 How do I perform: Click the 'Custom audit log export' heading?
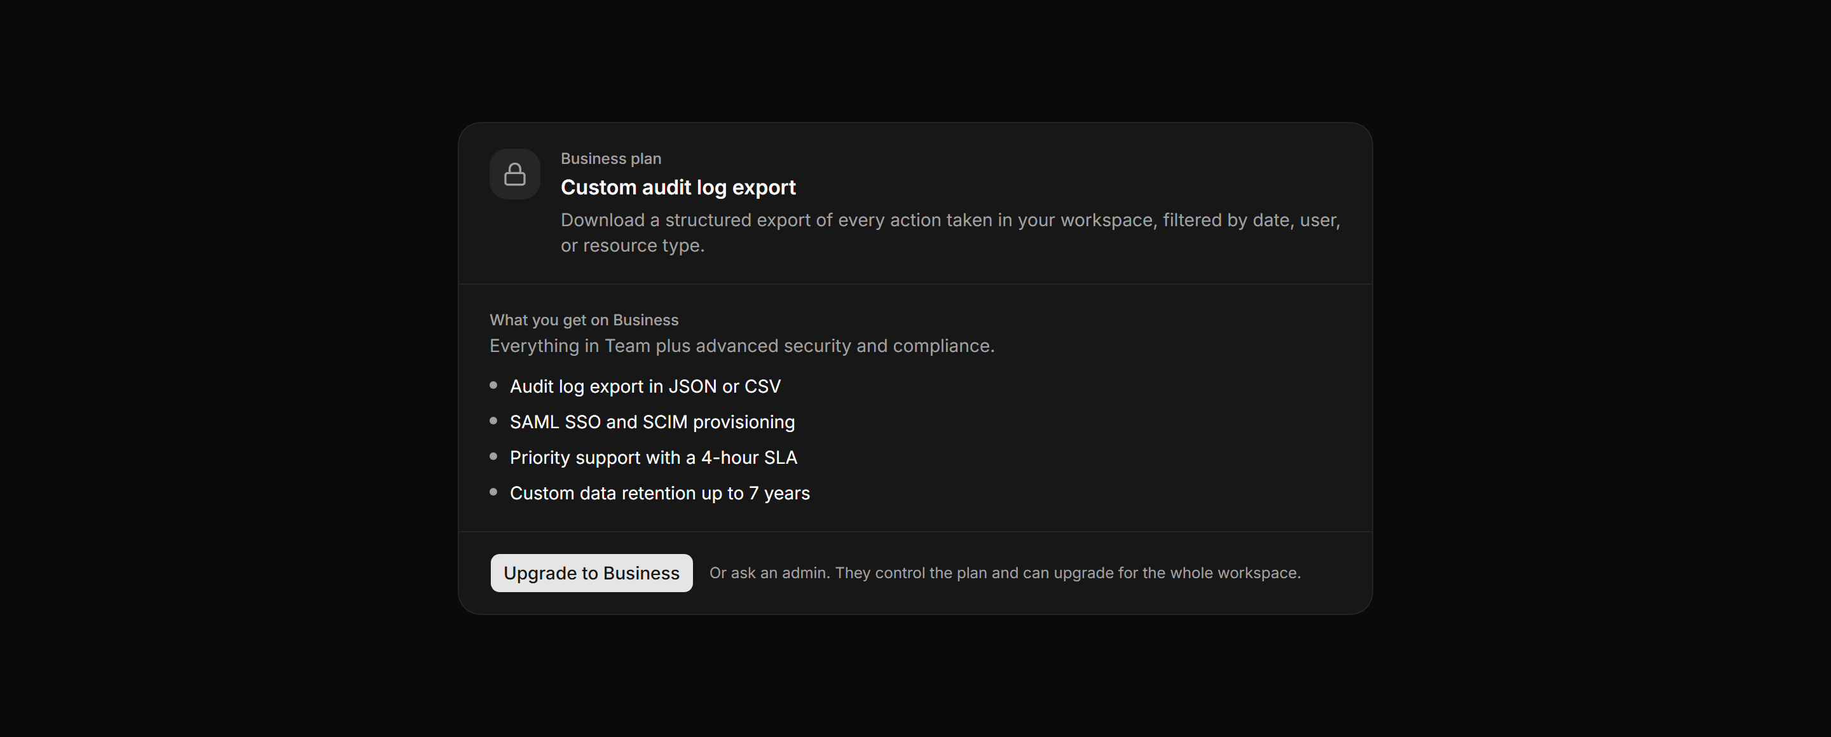(x=678, y=187)
